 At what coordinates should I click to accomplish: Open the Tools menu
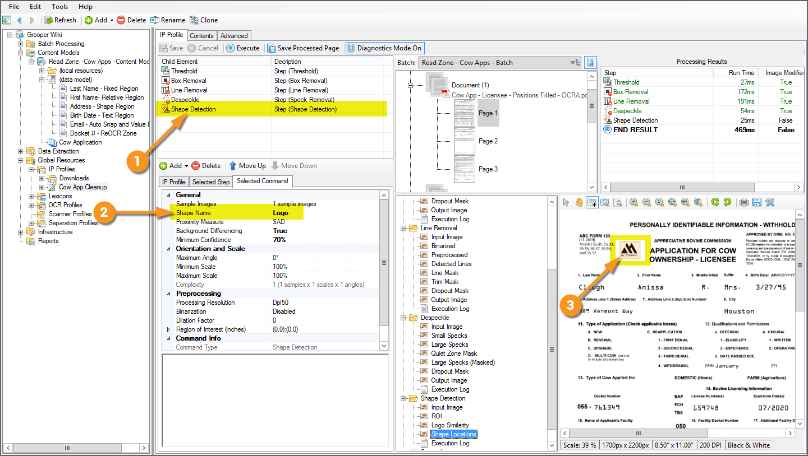pos(59,7)
